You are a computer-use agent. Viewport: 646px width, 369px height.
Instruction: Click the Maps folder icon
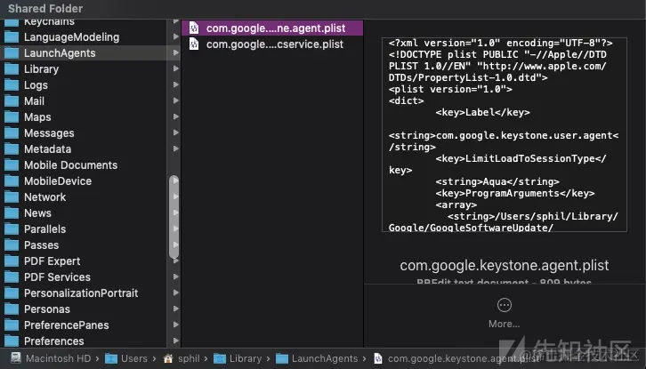click(12, 117)
